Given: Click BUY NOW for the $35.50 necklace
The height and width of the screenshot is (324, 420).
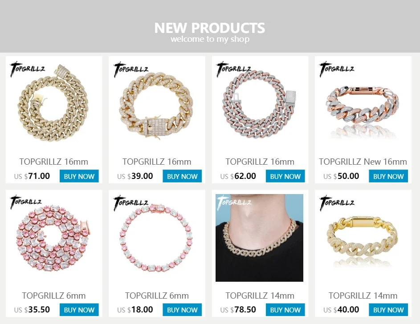Looking at the screenshot, I should [79, 310].
